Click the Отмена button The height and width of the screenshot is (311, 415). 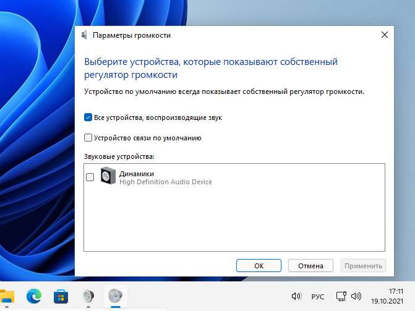pyautogui.click(x=310, y=266)
